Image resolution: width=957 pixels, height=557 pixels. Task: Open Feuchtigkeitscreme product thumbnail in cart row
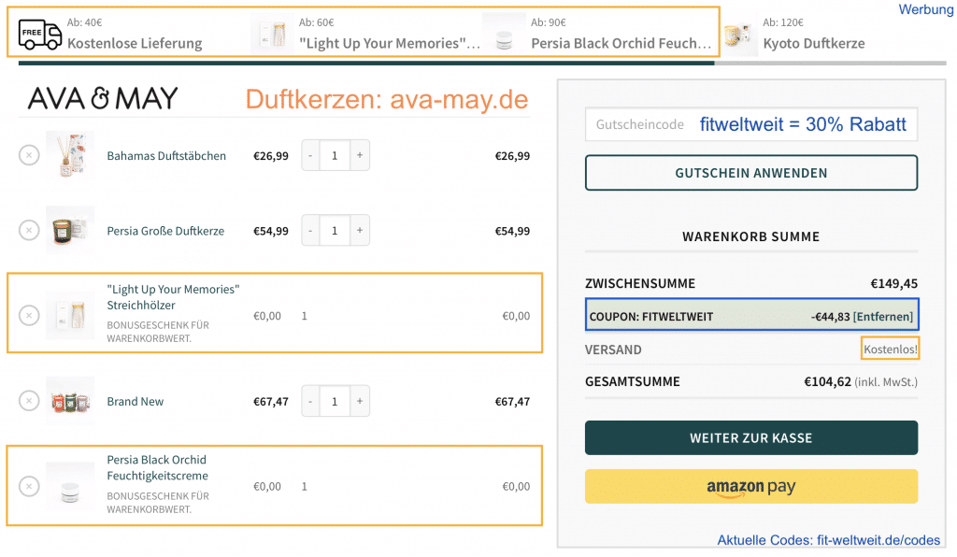click(70, 486)
